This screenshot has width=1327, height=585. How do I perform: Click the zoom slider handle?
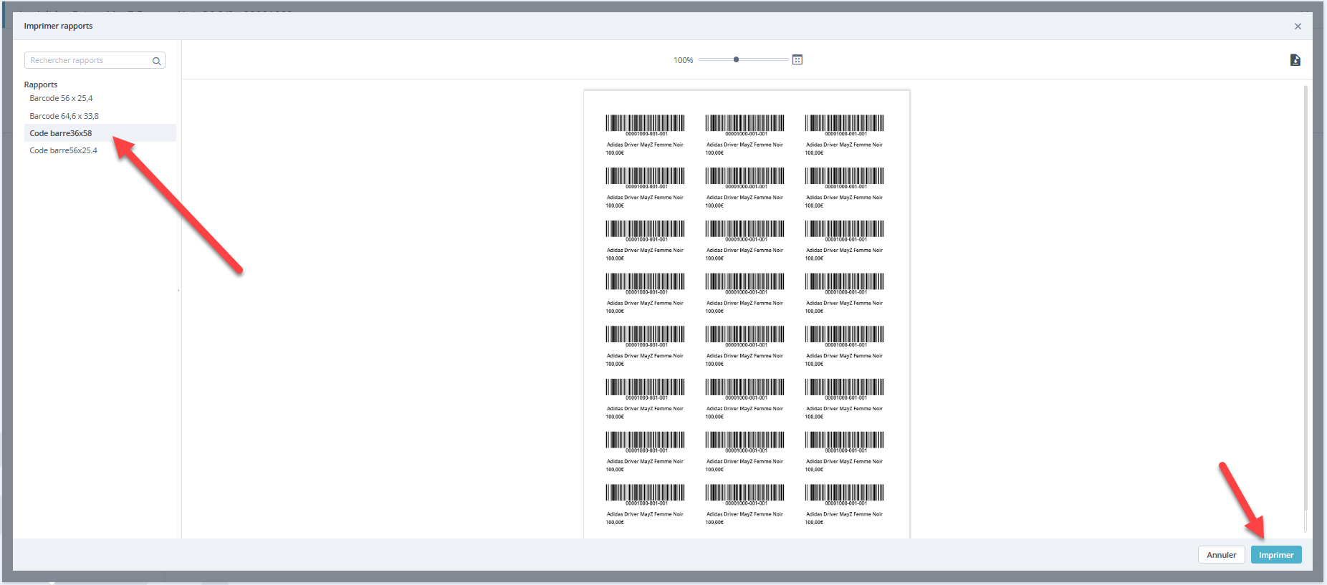pyautogui.click(x=736, y=59)
